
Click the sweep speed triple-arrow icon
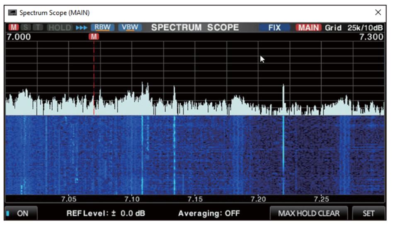pyautogui.click(x=81, y=27)
